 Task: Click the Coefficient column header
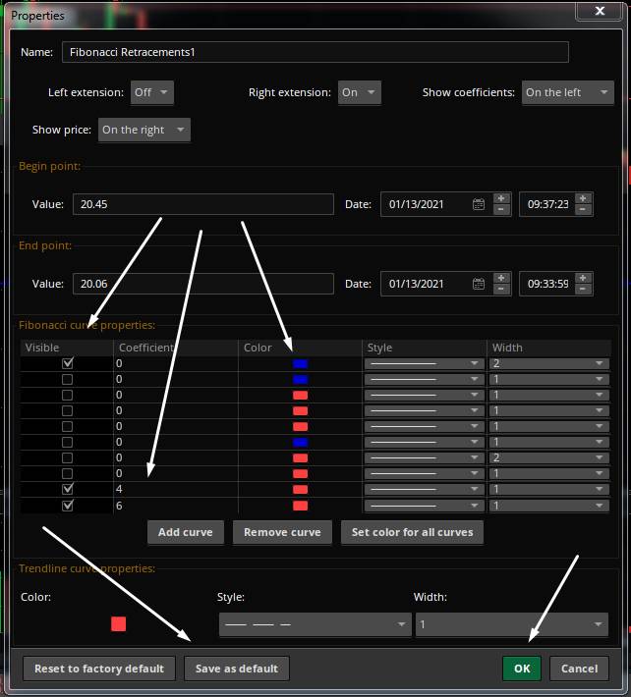pos(175,348)
